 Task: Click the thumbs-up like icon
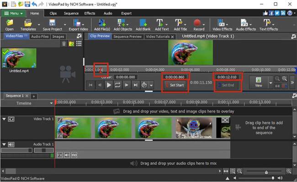[x=265, y=13]
